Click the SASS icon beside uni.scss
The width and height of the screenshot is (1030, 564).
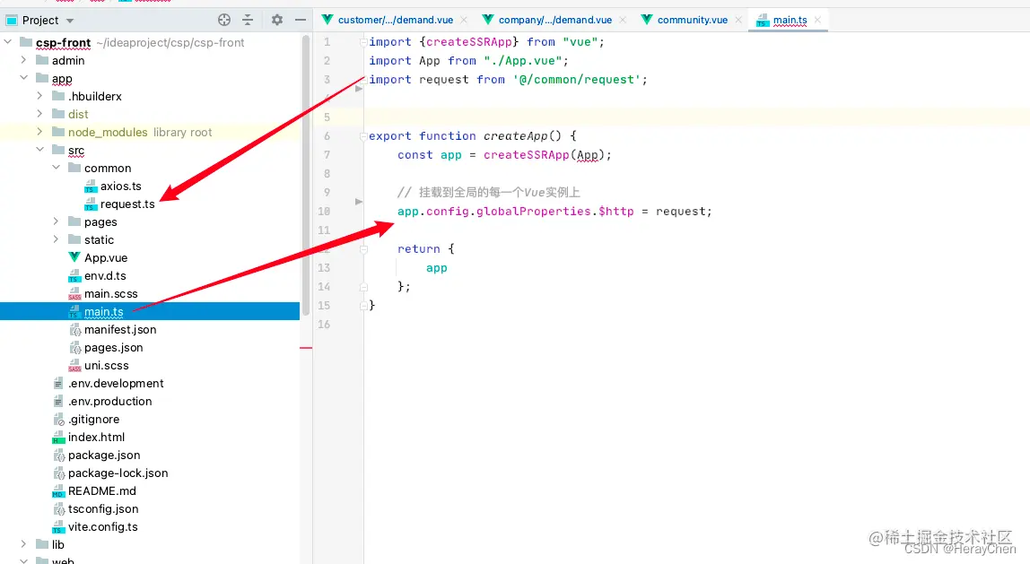(x=74, y=366)
